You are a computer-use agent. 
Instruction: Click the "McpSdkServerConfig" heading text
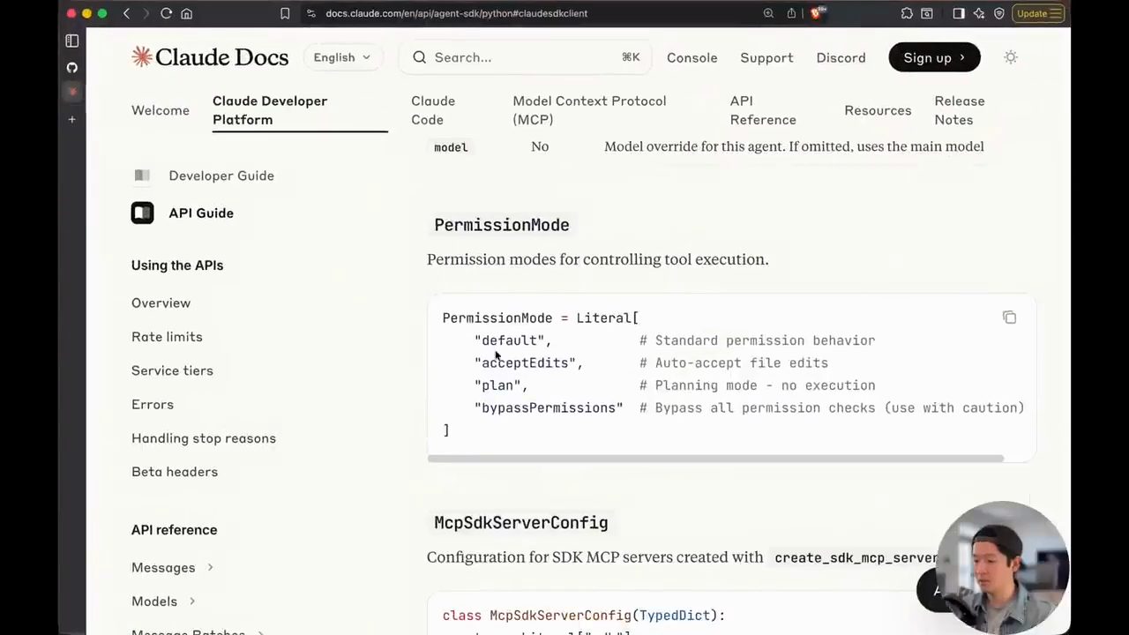click(x=520, y=523)
